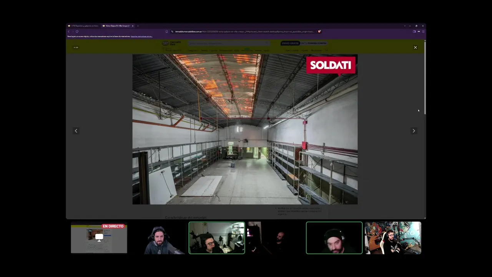Screen dimensions: 492x277
Task: Show the next gallery photo
Action: tap(414, 131)
